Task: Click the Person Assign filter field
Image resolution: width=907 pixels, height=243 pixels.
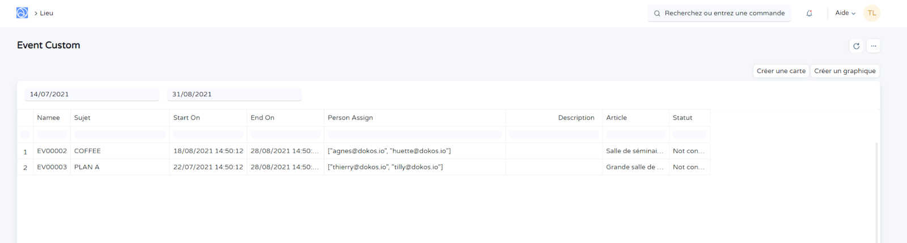Action: coord(414,134)
